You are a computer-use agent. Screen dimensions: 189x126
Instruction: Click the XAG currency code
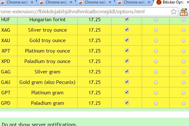point(6,30)
